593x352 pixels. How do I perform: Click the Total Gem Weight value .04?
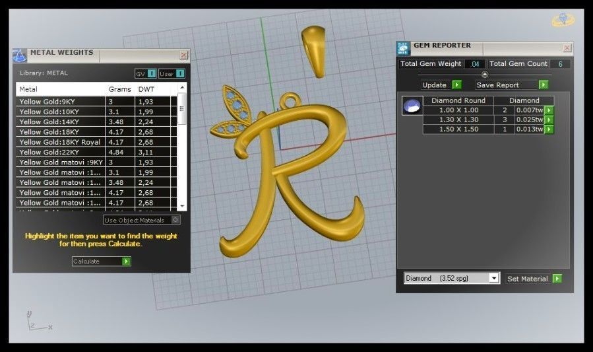(475, 64)
